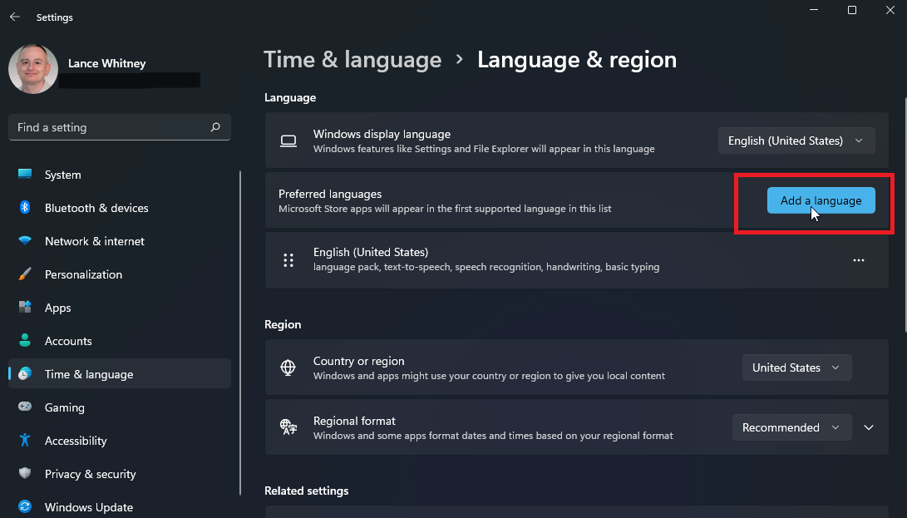
Task: Open more options for English (United States)
Action: click(x=859, y=260)
